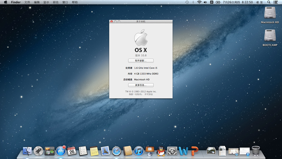Open the 许可协议 license link
Image resolution: width=282 pixels, height=159 pixels.
(148, 94)
